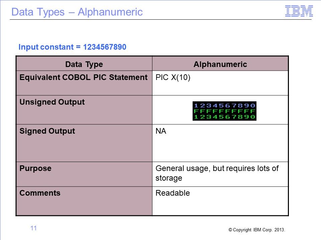Click slide page number 11
This screenshot has height=240, width=321.
tap(33, 228)
